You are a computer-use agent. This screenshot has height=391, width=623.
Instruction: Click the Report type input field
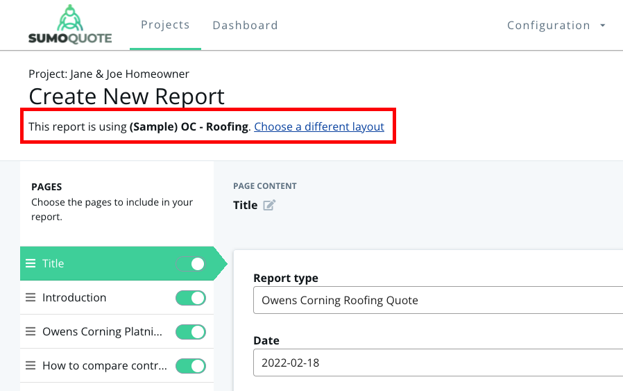pos(438,300)
